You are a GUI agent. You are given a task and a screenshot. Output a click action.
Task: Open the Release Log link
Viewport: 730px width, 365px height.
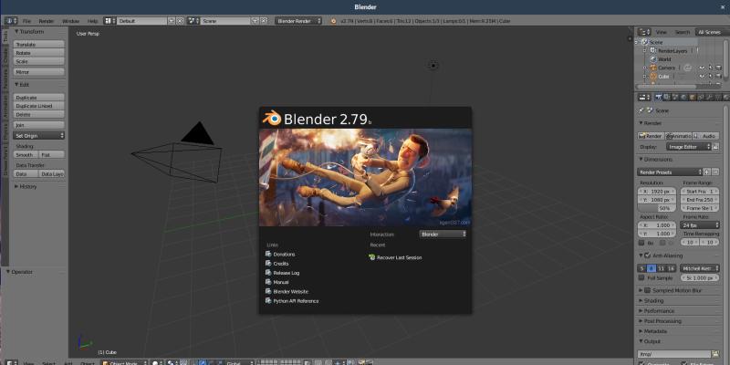tap(286, 273)
